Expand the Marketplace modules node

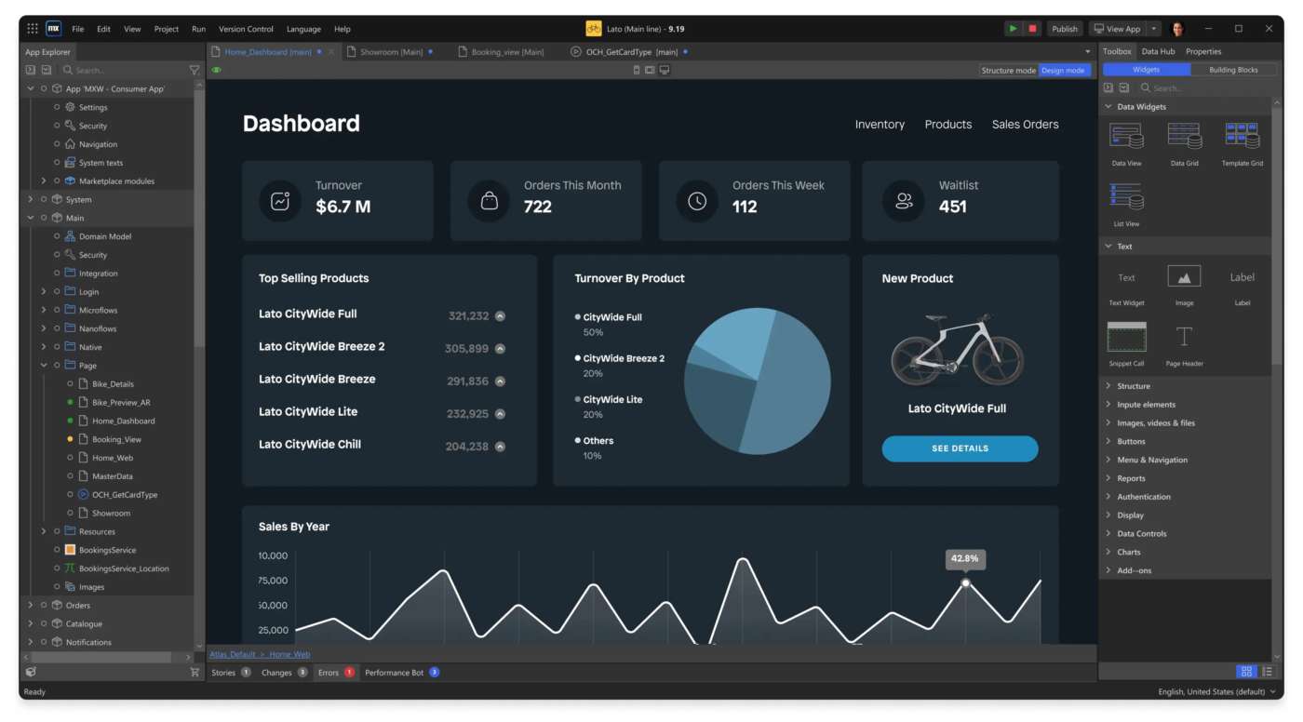[44, 181]
